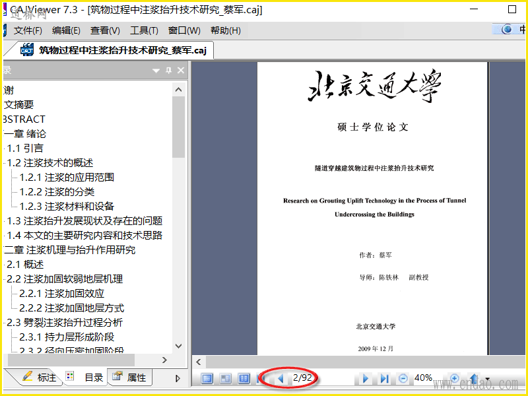Switch to the 标注 panel tab
This screenshot has height=396, width=528.
coord(38,378)
